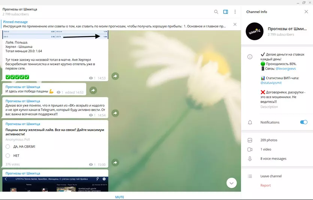
Task: Click the 'Тотал меньше 20.0: 1.64' line
Action: click(24, 51)
